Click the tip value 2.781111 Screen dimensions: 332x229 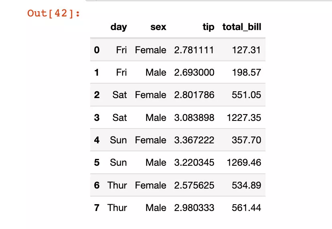(x=194, y=50)
